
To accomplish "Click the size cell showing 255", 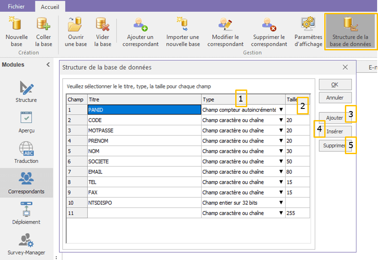I will pyautogui.click(x=298, y=213).
